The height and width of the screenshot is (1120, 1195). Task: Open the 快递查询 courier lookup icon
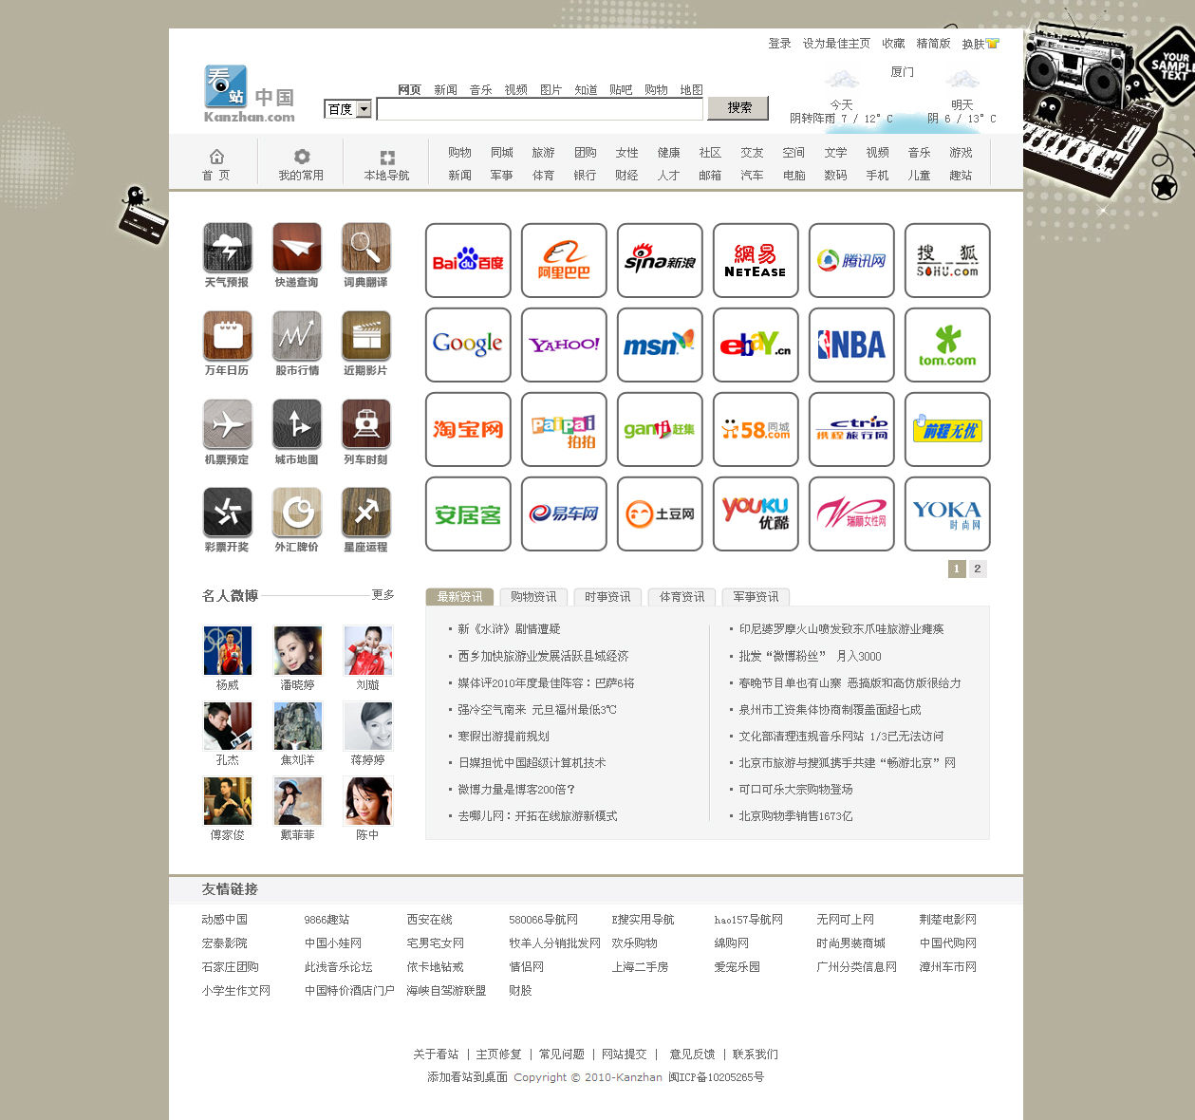tap(296, 248)
